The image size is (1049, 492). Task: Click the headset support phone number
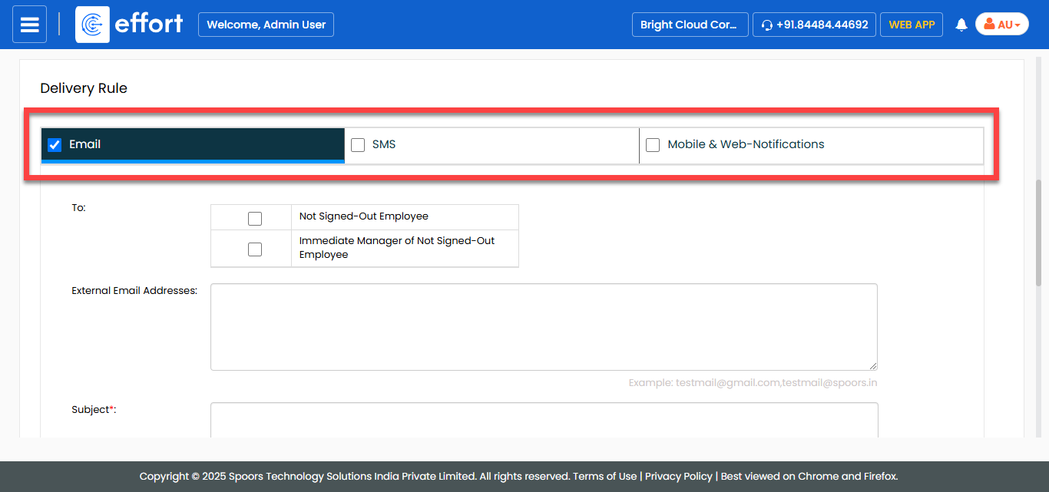813,25
